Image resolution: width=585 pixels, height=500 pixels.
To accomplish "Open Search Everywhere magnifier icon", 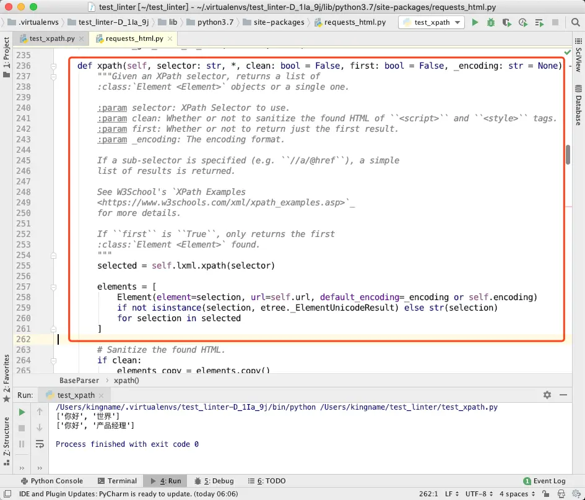I will click(575, 22).
